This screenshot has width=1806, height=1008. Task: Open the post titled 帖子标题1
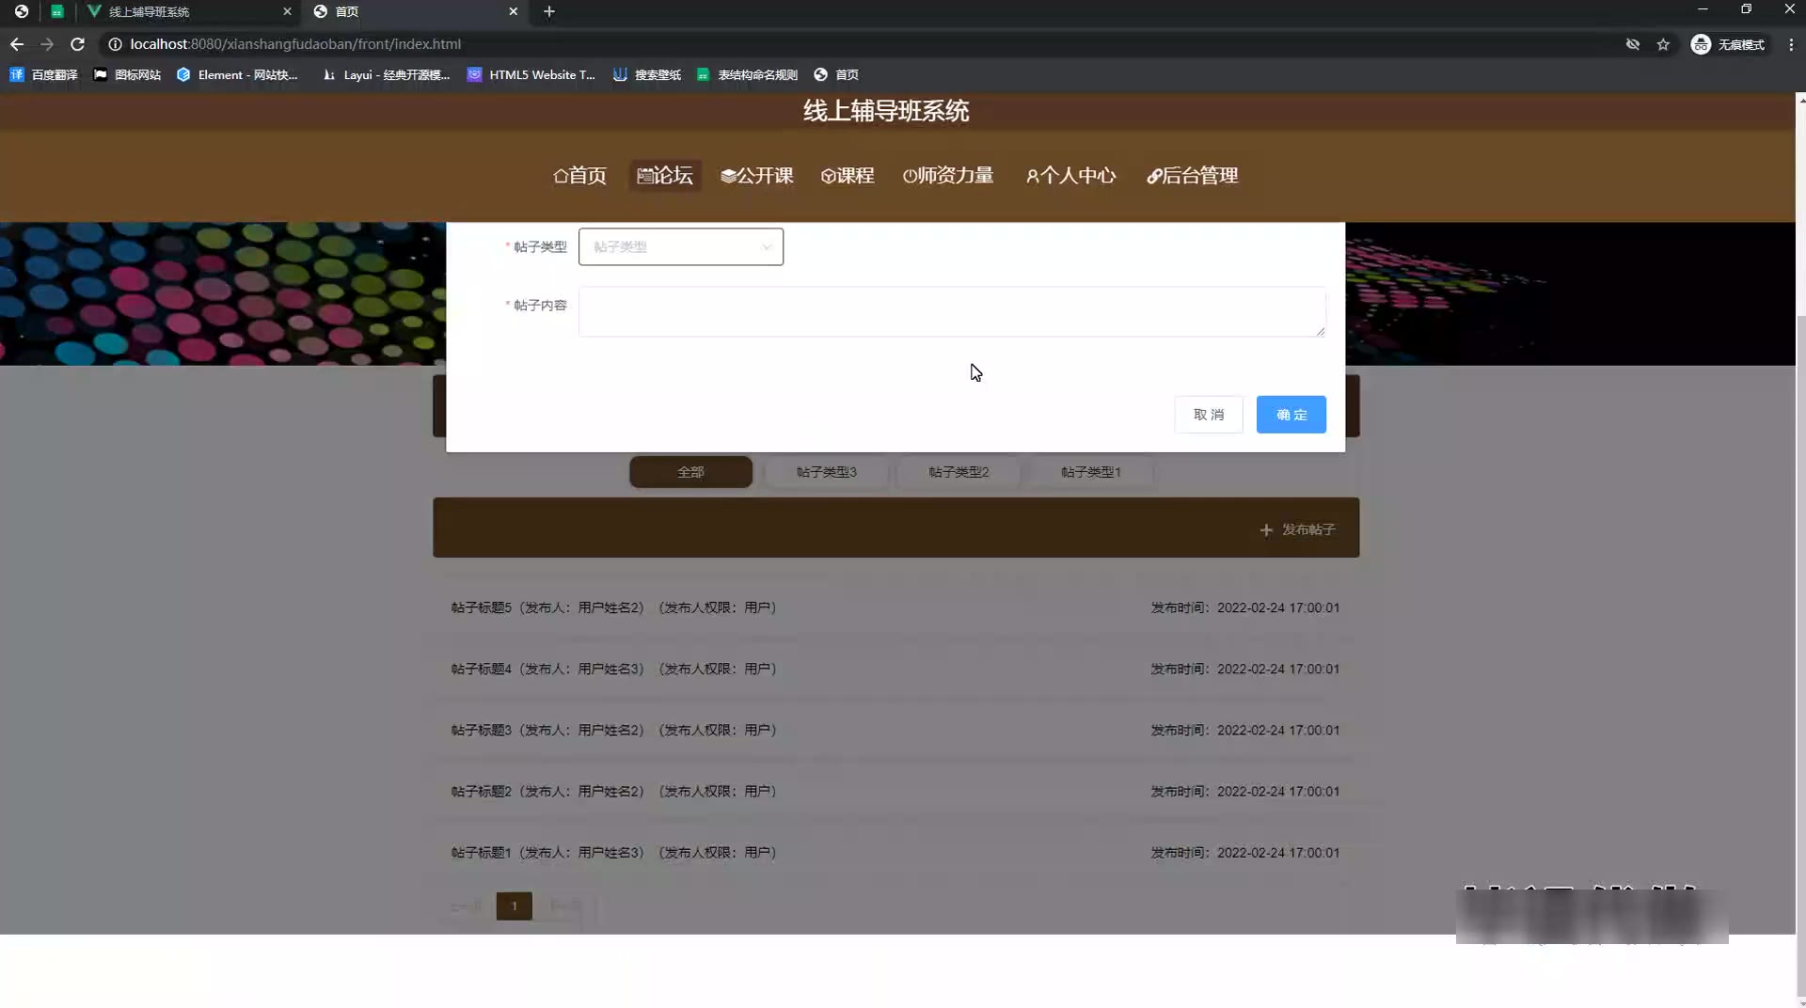point(895,853)
